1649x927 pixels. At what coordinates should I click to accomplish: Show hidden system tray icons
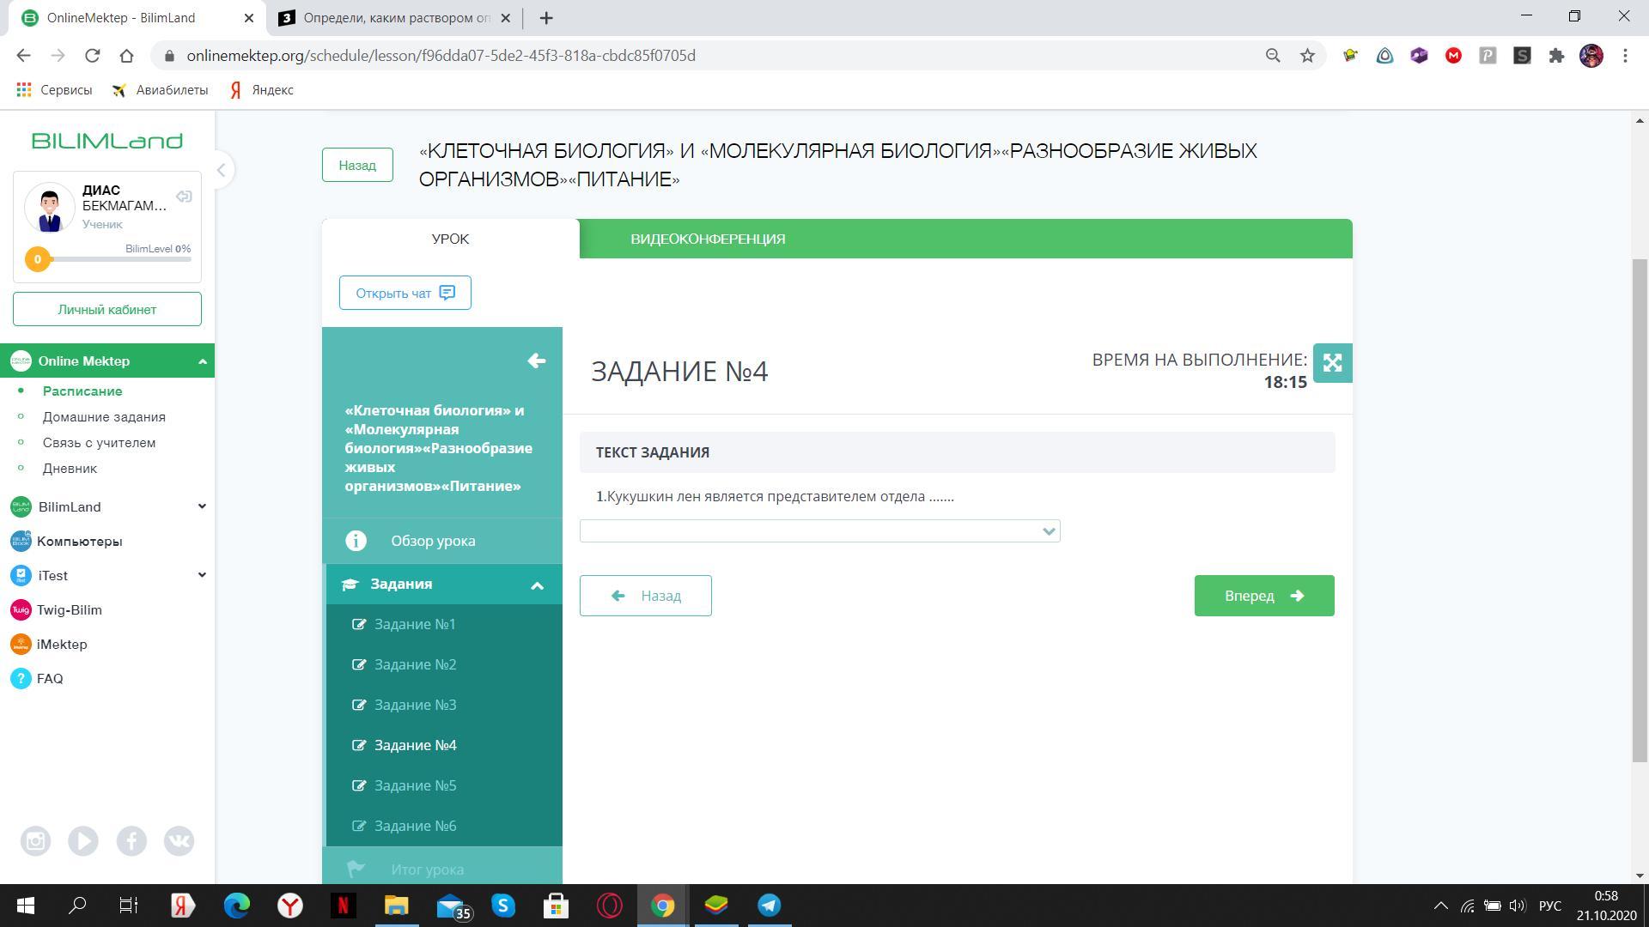(1441, 906)
